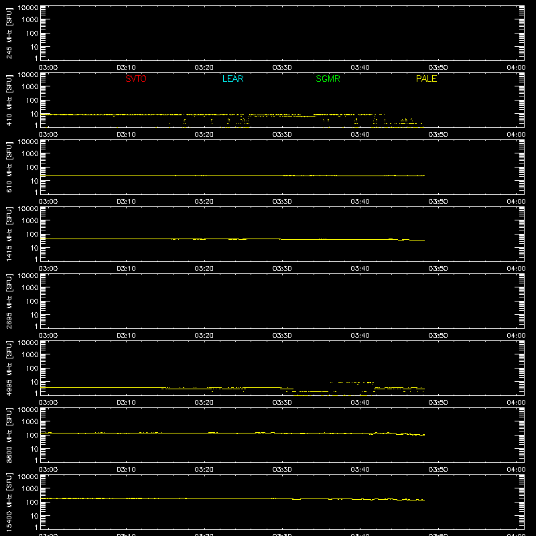The image size is (536, 536).
Task: Click the 10 tick of 1415 MHz panel
Action: pyautogui.click(x=34, y=248)
